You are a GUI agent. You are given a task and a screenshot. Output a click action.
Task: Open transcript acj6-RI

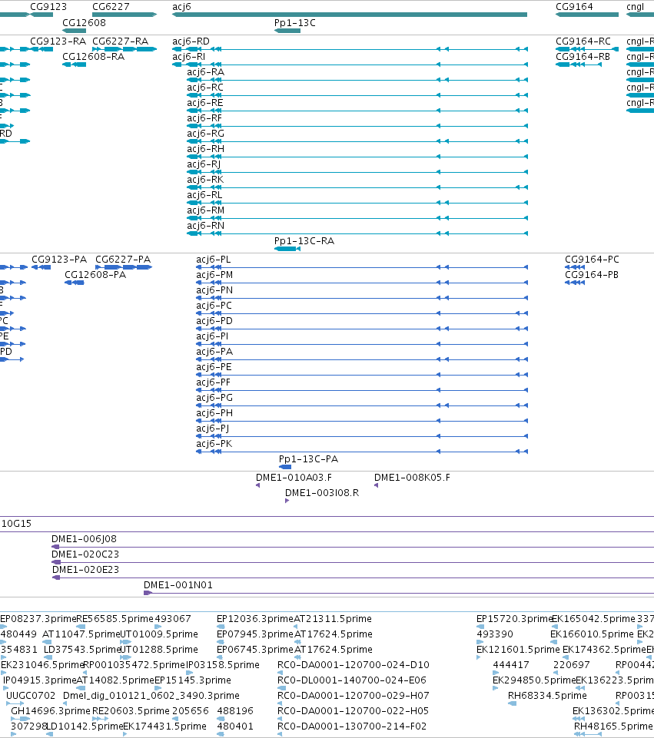click(188, 57)
